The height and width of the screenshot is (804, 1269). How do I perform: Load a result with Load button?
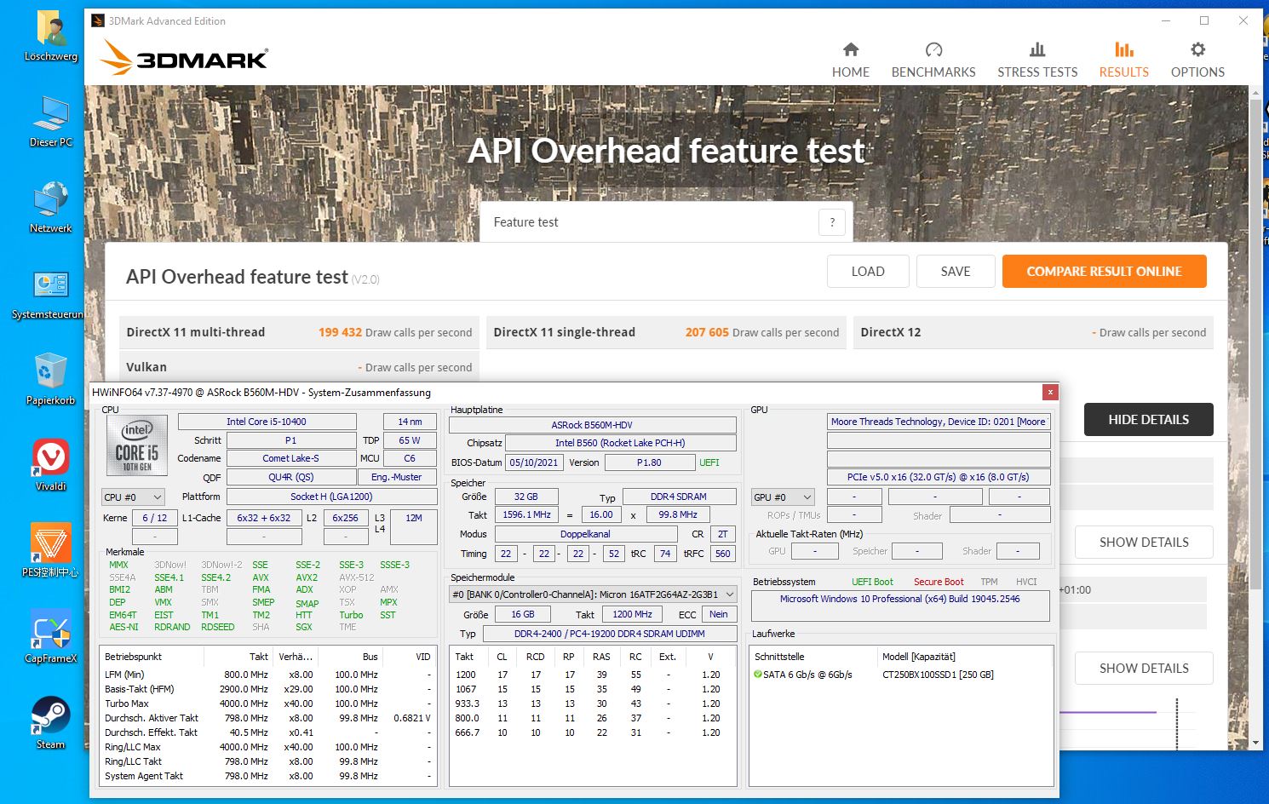pos(868,272)
